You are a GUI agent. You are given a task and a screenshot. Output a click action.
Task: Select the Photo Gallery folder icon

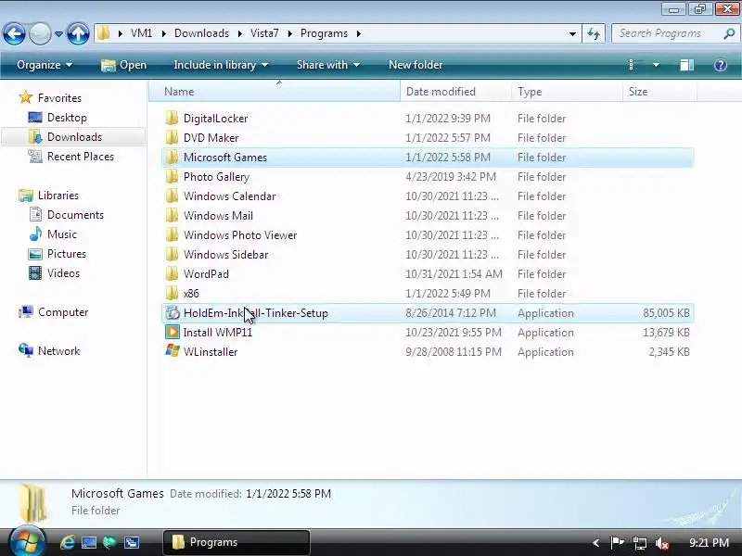click(x=173, y=176)
